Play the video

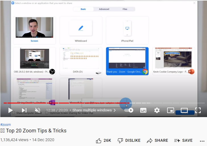10,110
